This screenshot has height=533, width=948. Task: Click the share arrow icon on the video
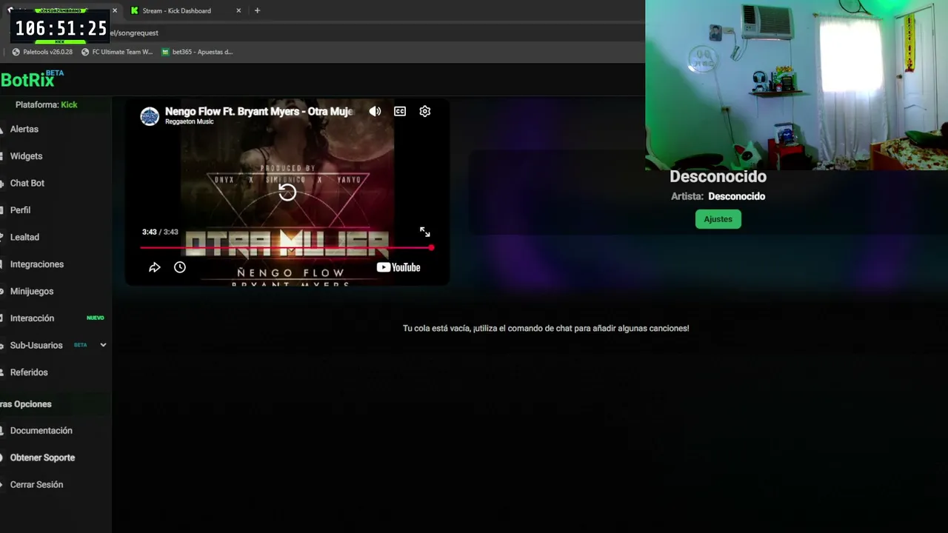point(155,267)
